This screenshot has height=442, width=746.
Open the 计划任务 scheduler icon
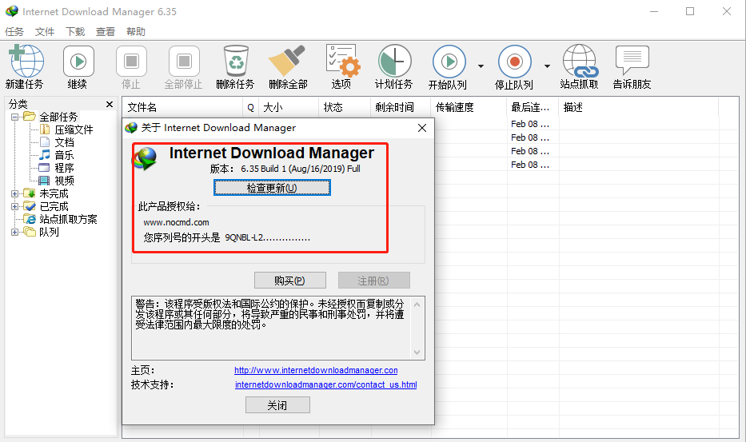(x=393, y=62)
